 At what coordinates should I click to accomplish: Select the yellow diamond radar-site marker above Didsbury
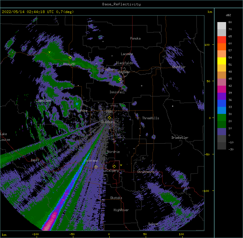coord(109,118)
